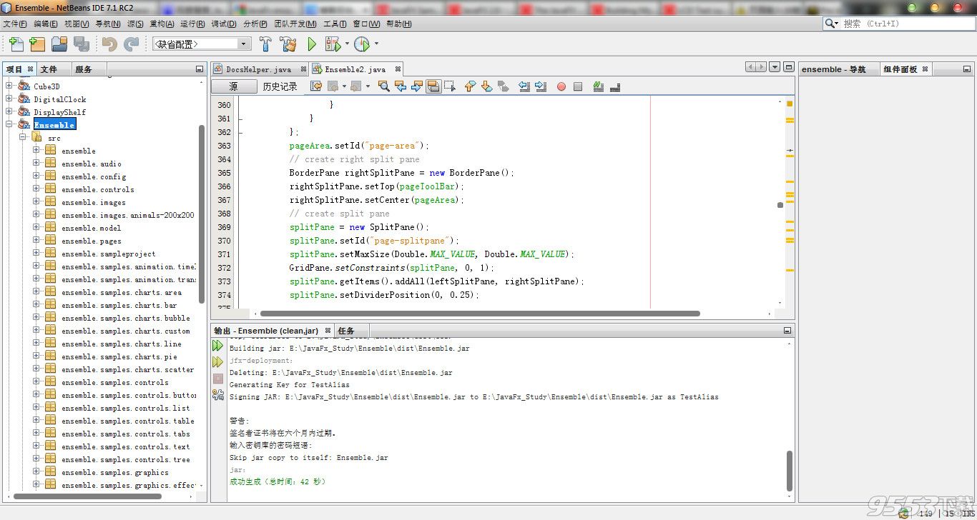Screen dimensions: 977x520
Task: Open the 工具(T) menu
Action: pyautogui.click(x=335, y=24)
